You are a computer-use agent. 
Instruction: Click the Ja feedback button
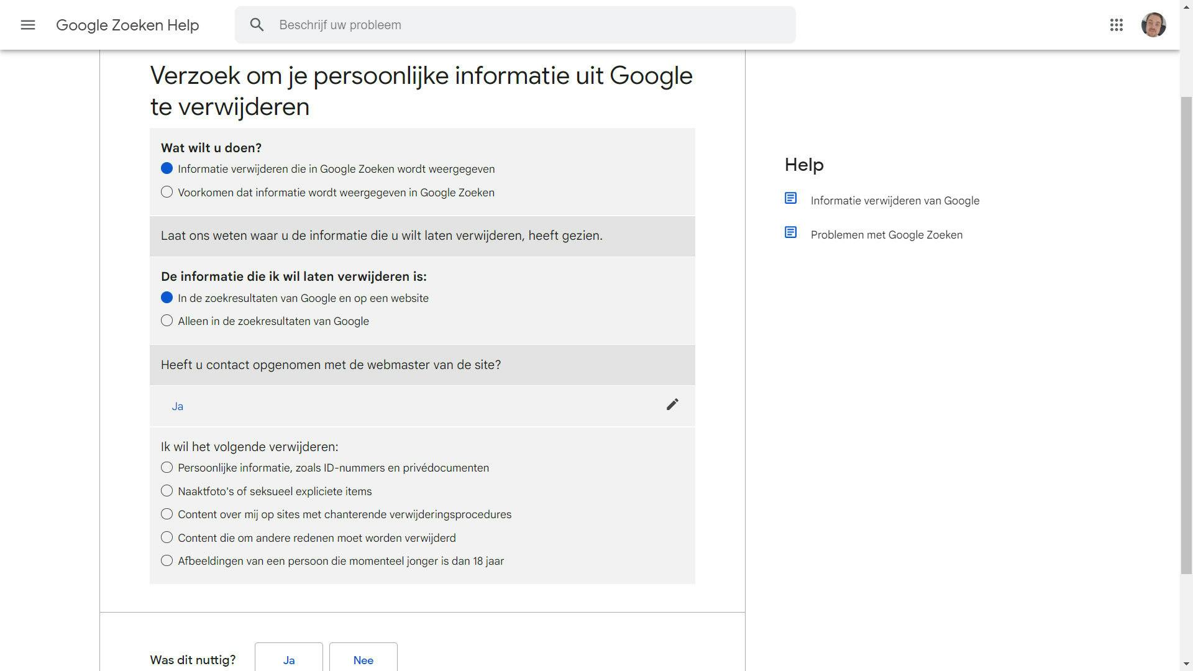[x=289, y=660]
